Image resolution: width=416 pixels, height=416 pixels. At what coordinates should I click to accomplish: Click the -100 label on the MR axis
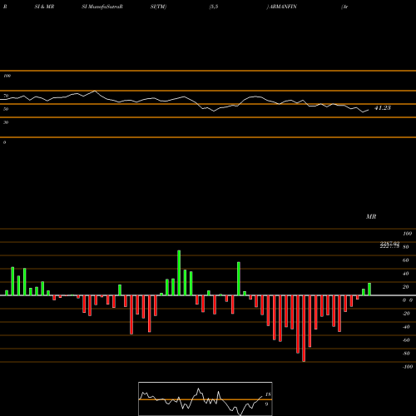[x=408, y=367]
